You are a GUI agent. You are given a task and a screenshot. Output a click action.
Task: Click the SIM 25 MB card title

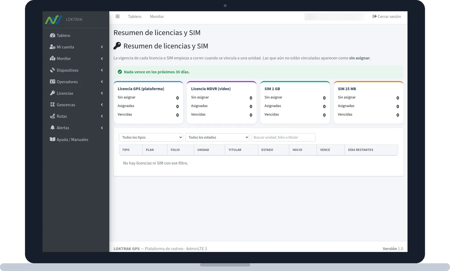point(347,89)
